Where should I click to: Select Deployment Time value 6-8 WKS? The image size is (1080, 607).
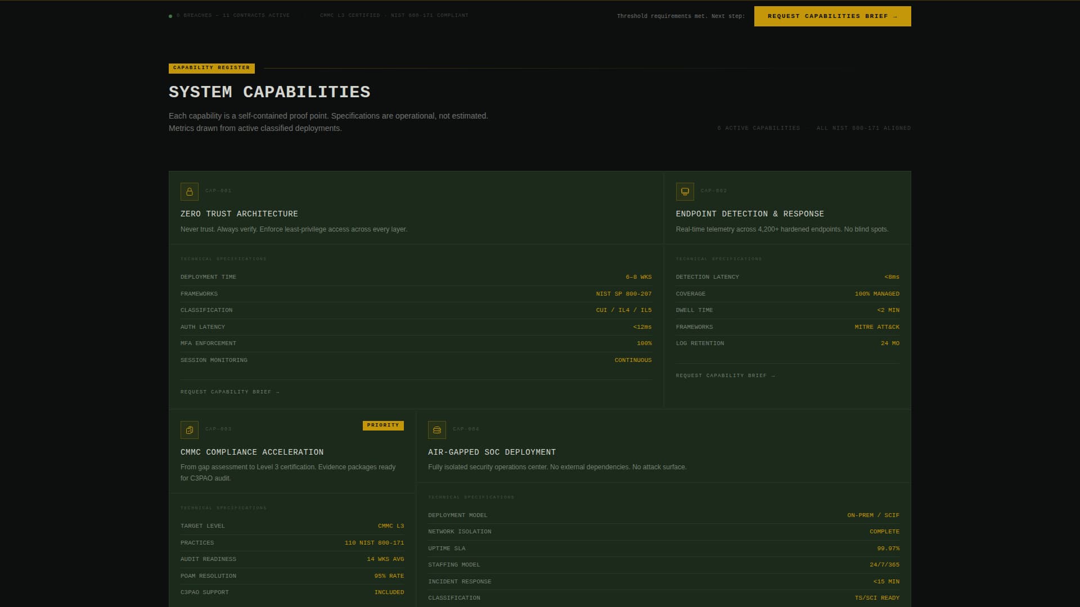coord(638,277)
